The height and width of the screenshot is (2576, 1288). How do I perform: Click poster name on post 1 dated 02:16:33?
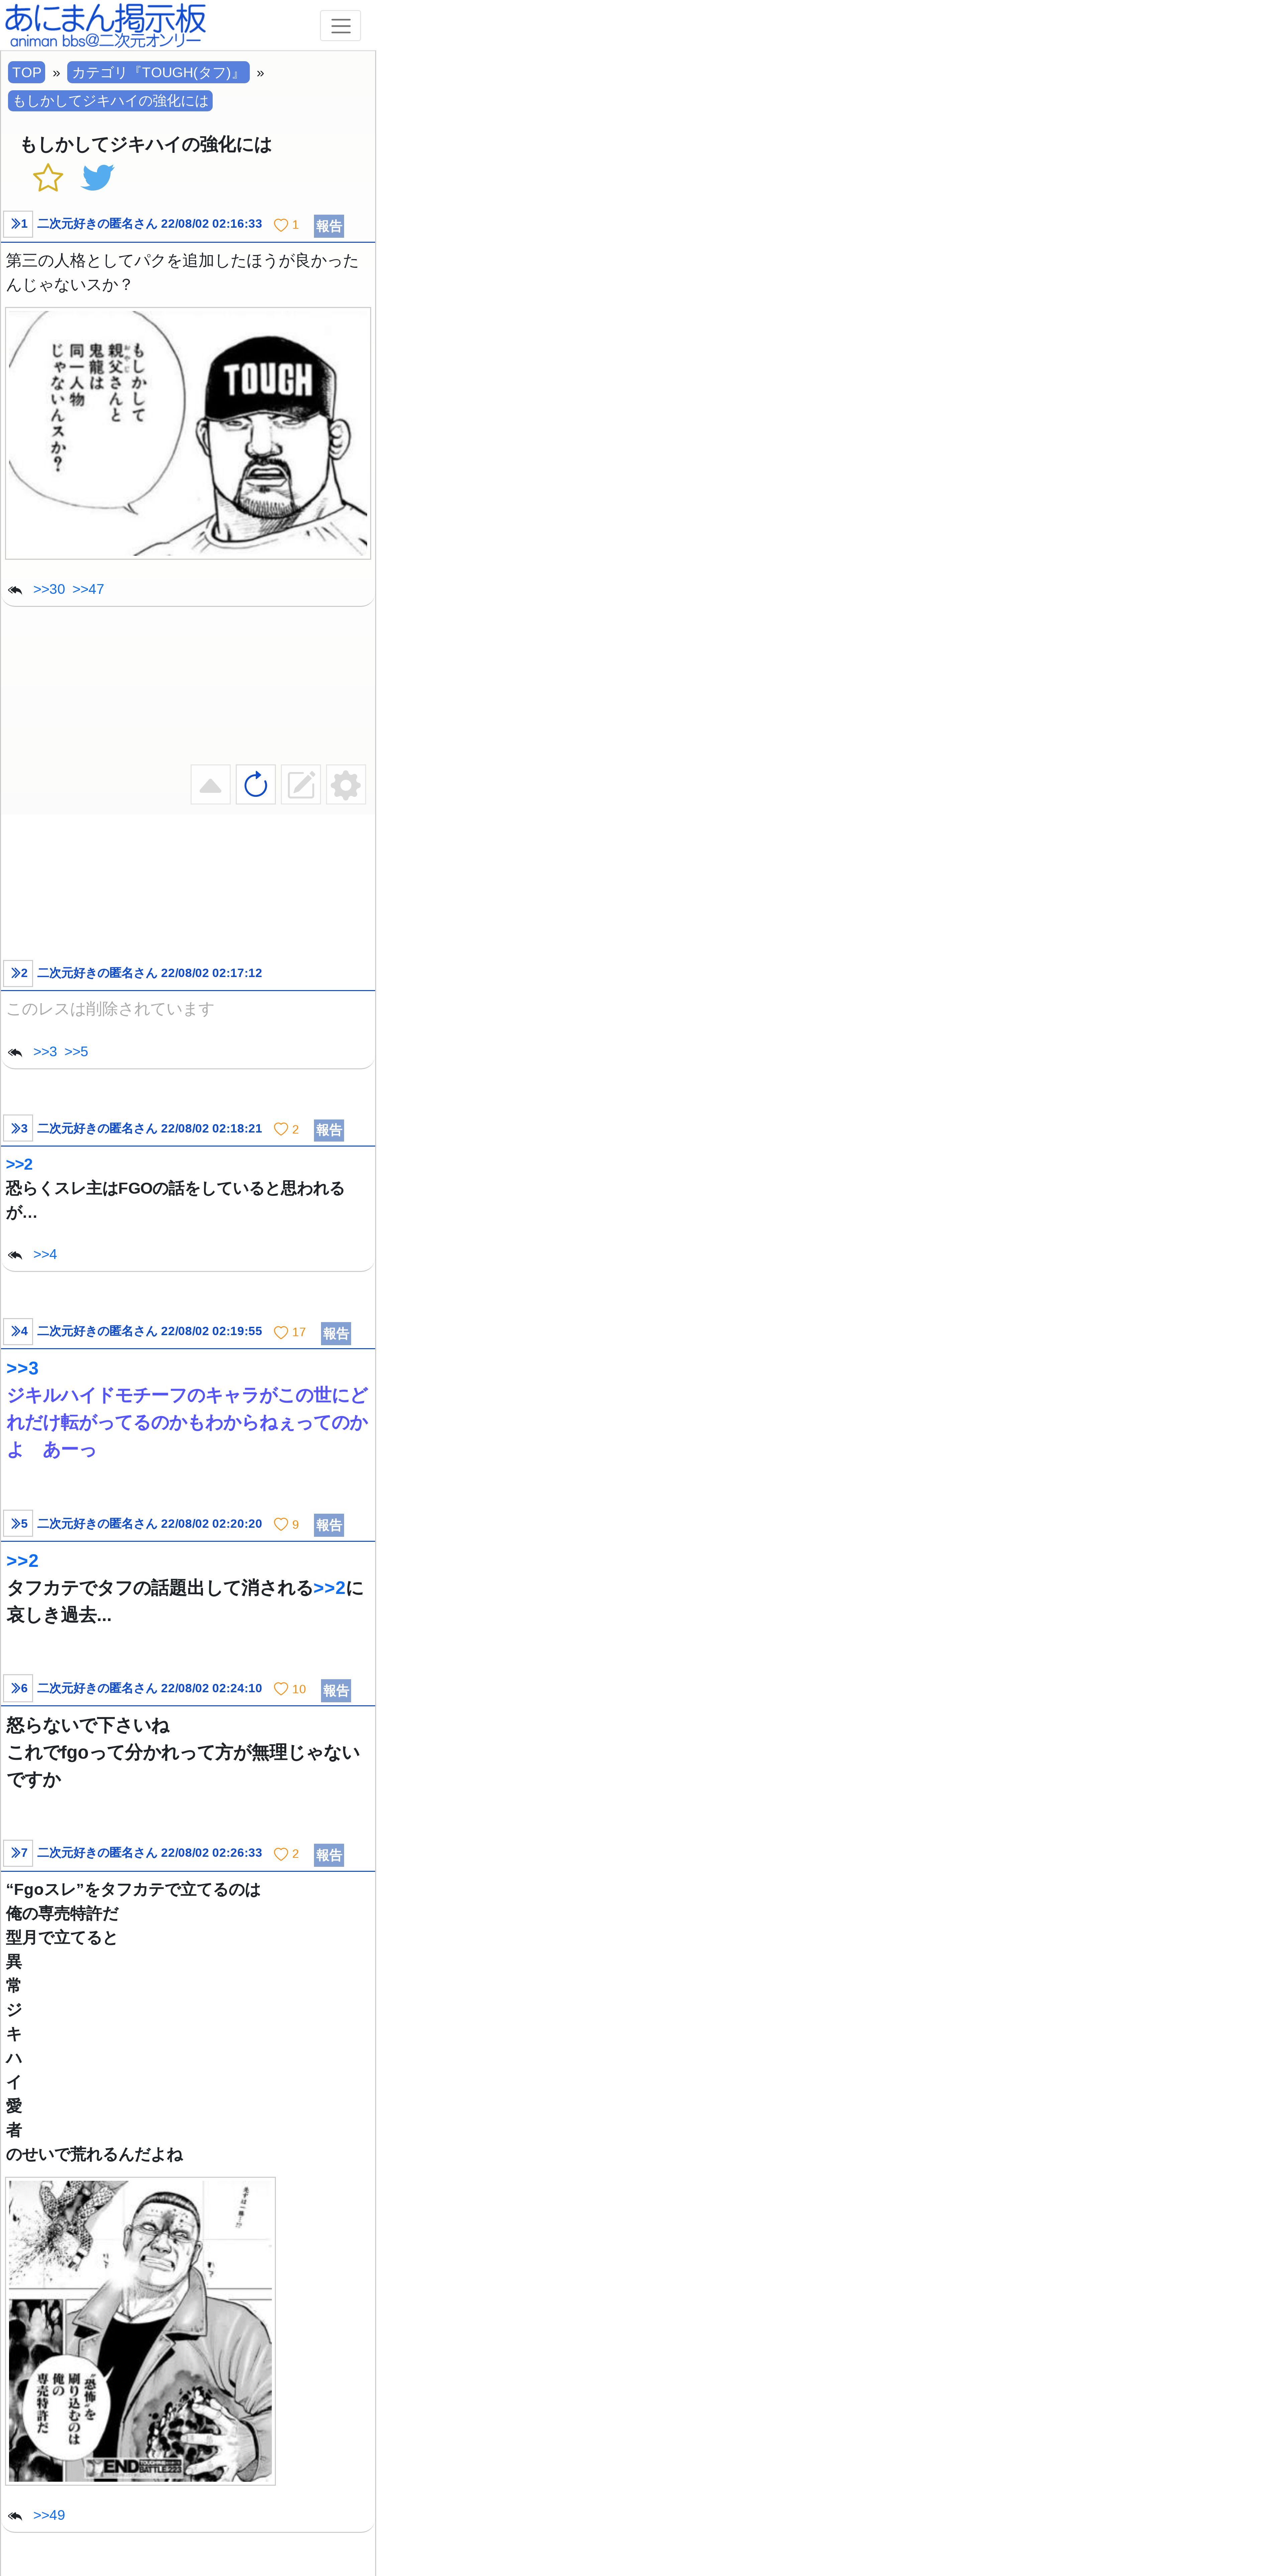pyautogui.click(x=97, y=224)
